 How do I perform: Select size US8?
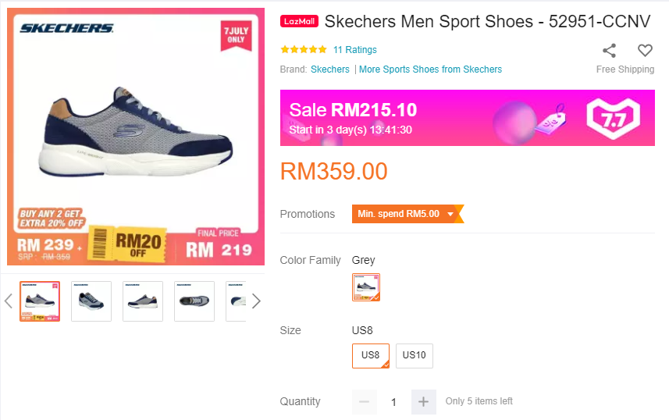point(370,356)
